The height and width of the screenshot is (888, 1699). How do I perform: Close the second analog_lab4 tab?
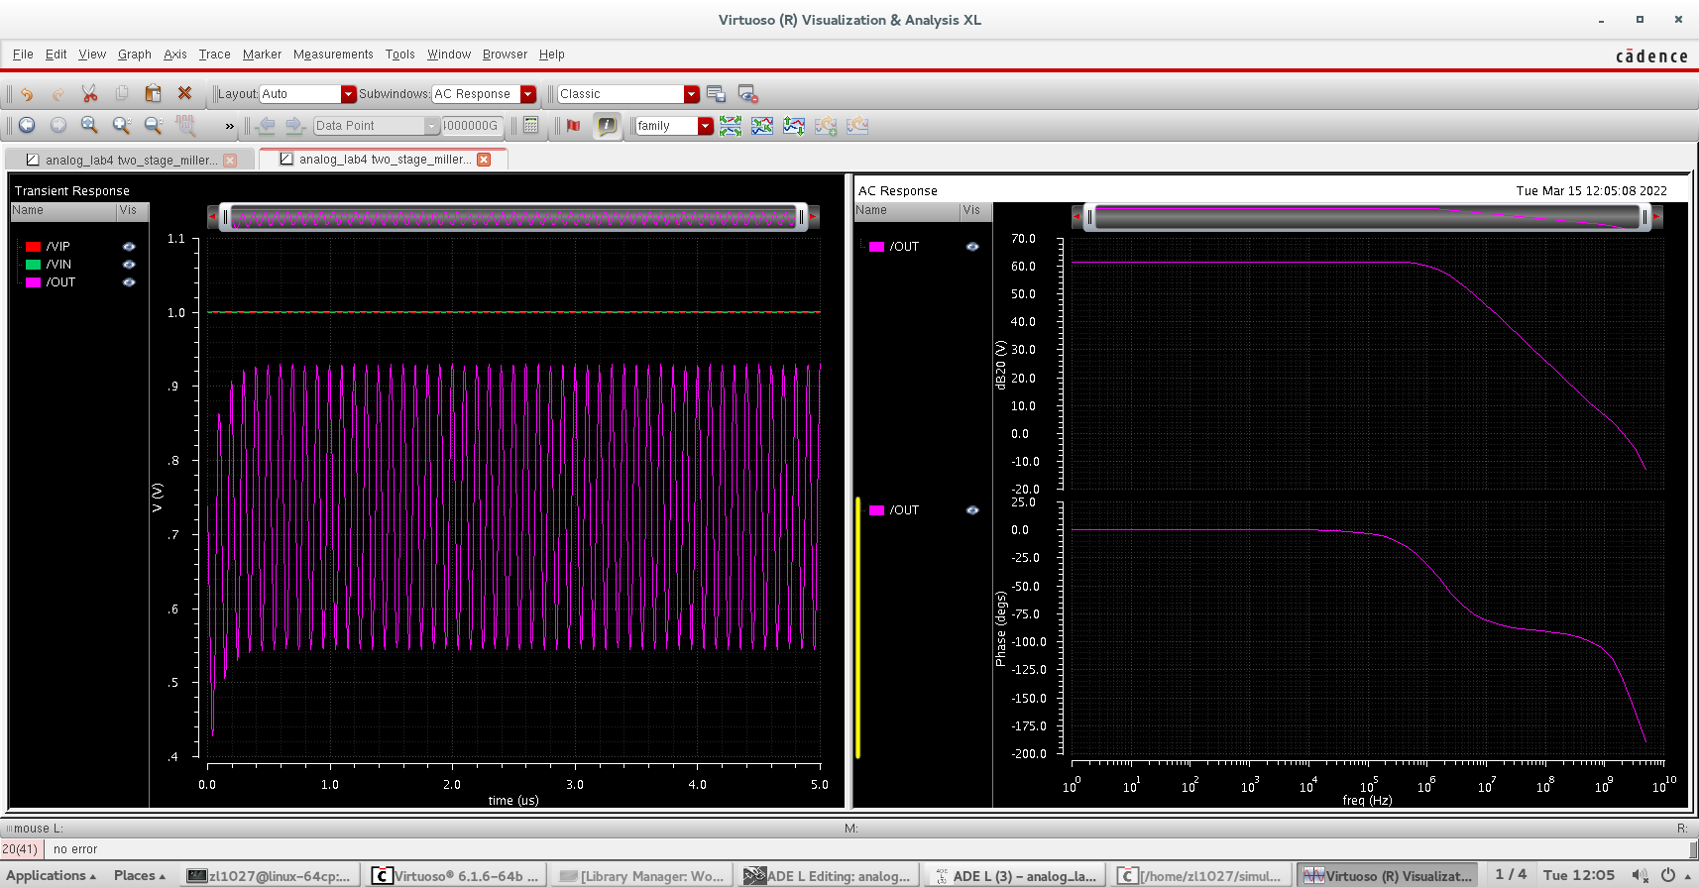click(x=484, y=160)
